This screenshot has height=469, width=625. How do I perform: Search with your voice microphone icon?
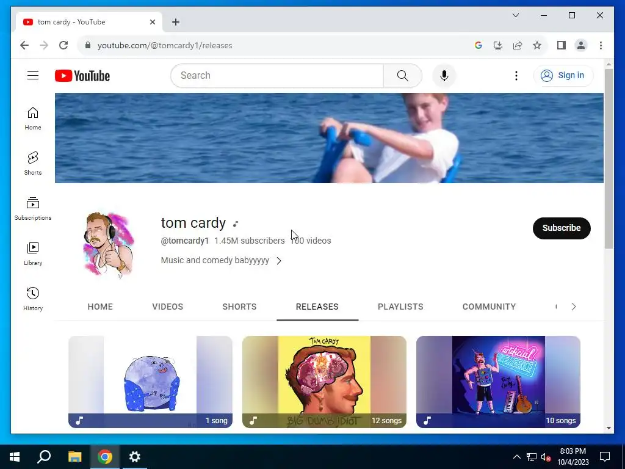point(444,75)
